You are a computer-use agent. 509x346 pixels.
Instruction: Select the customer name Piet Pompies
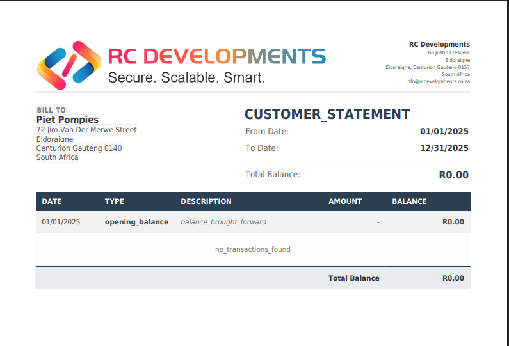[x=67, y=120]
